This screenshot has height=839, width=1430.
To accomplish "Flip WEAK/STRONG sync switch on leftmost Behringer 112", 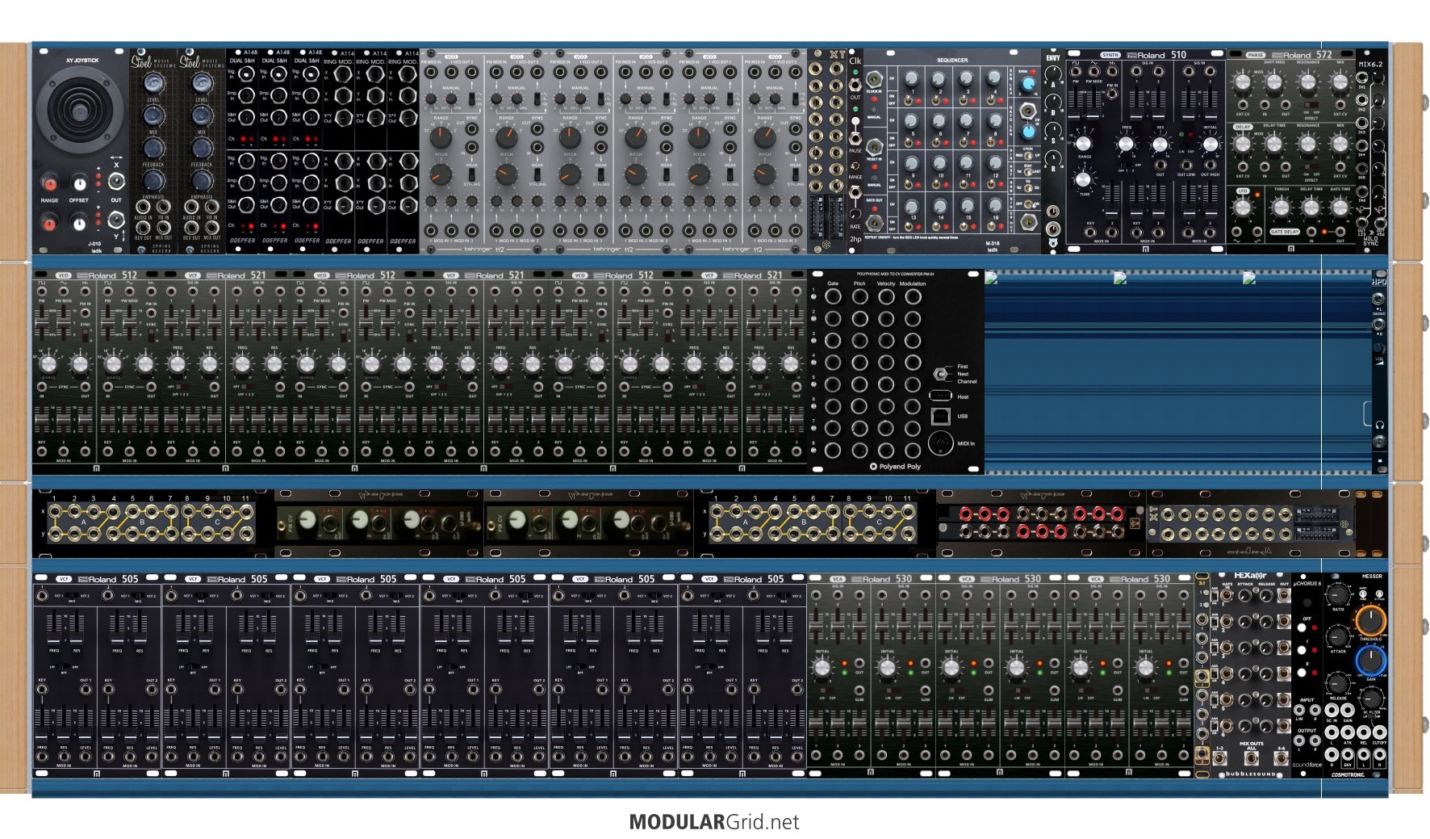I will point(471,174).
